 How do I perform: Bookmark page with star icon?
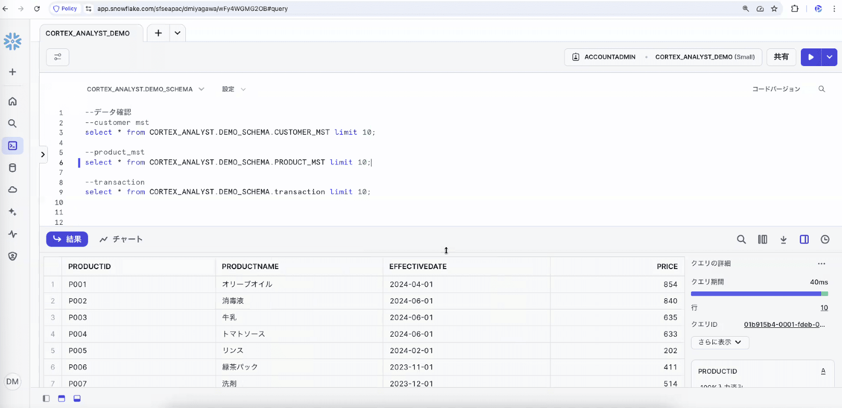(x=774, y=9)
